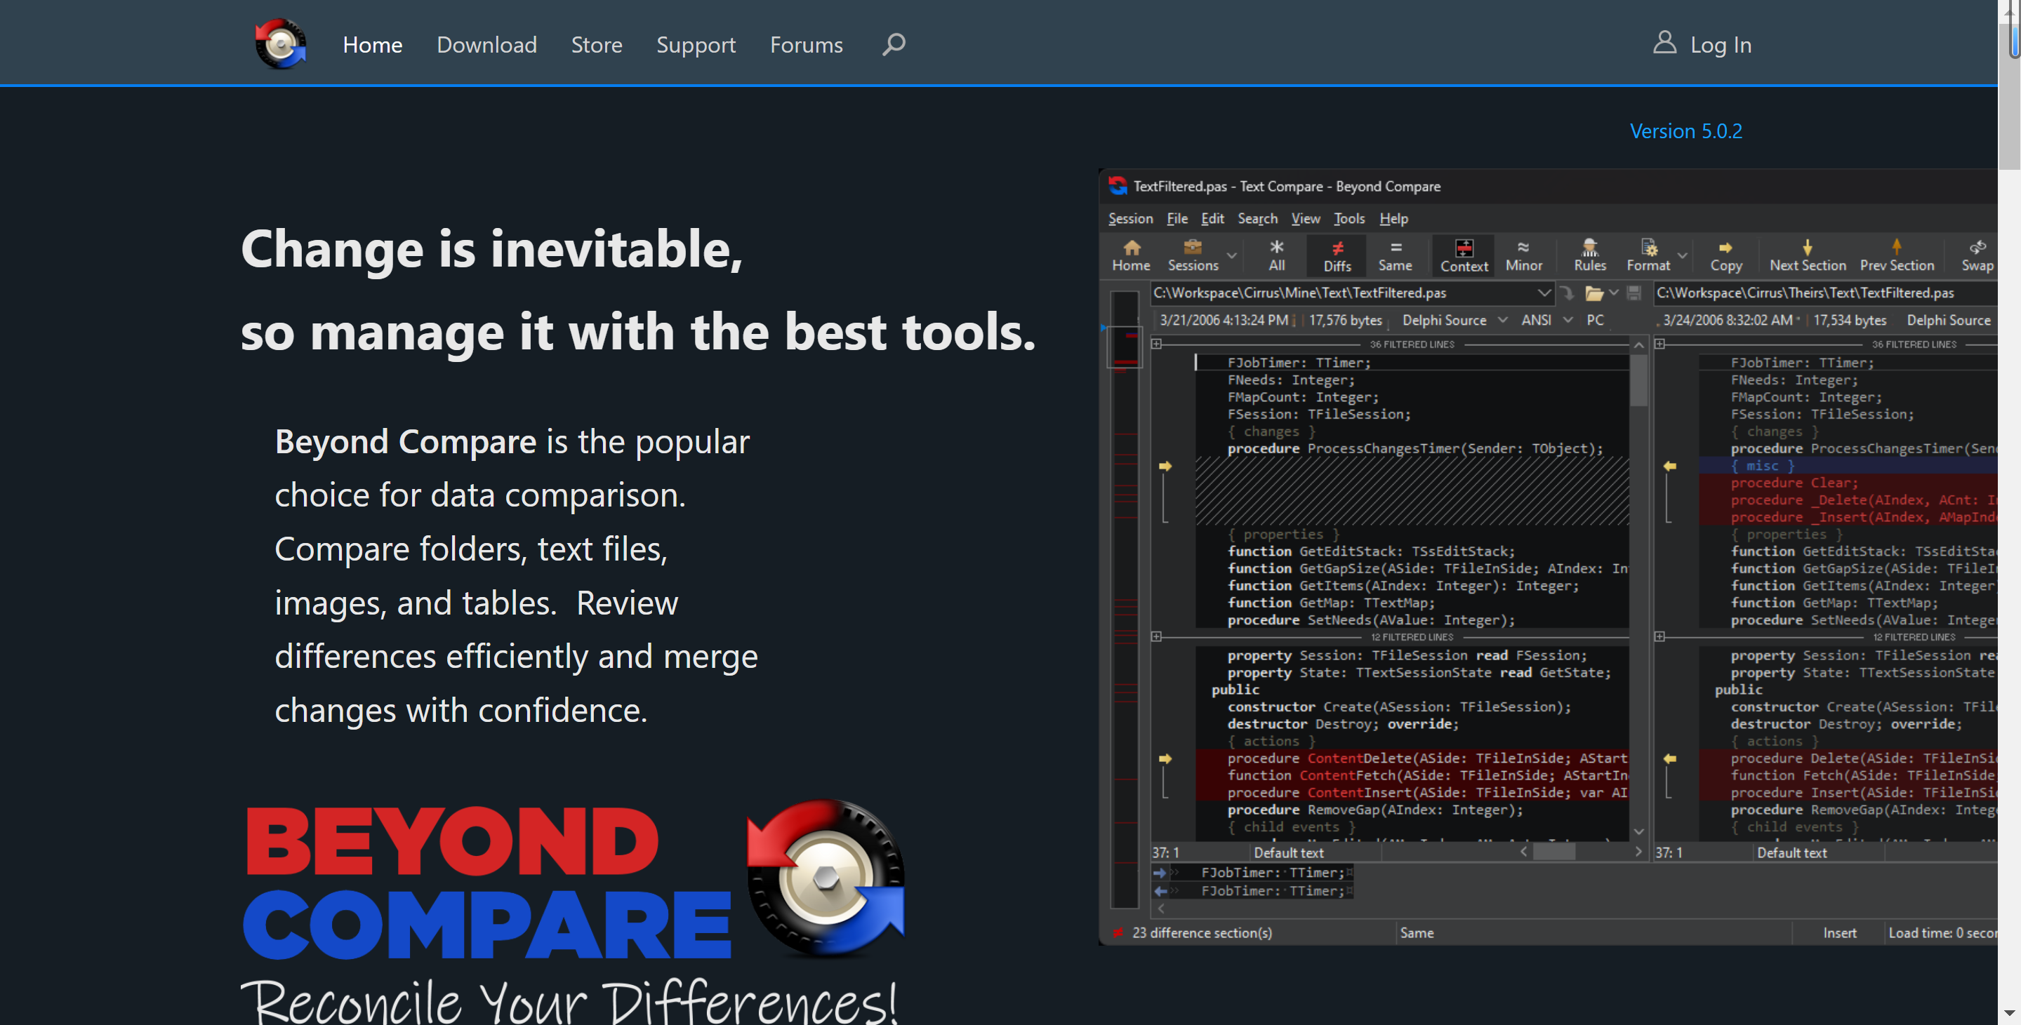Open the Store page link
Viewport: 2021px width, 1025px height.
(x=596, y=45)
